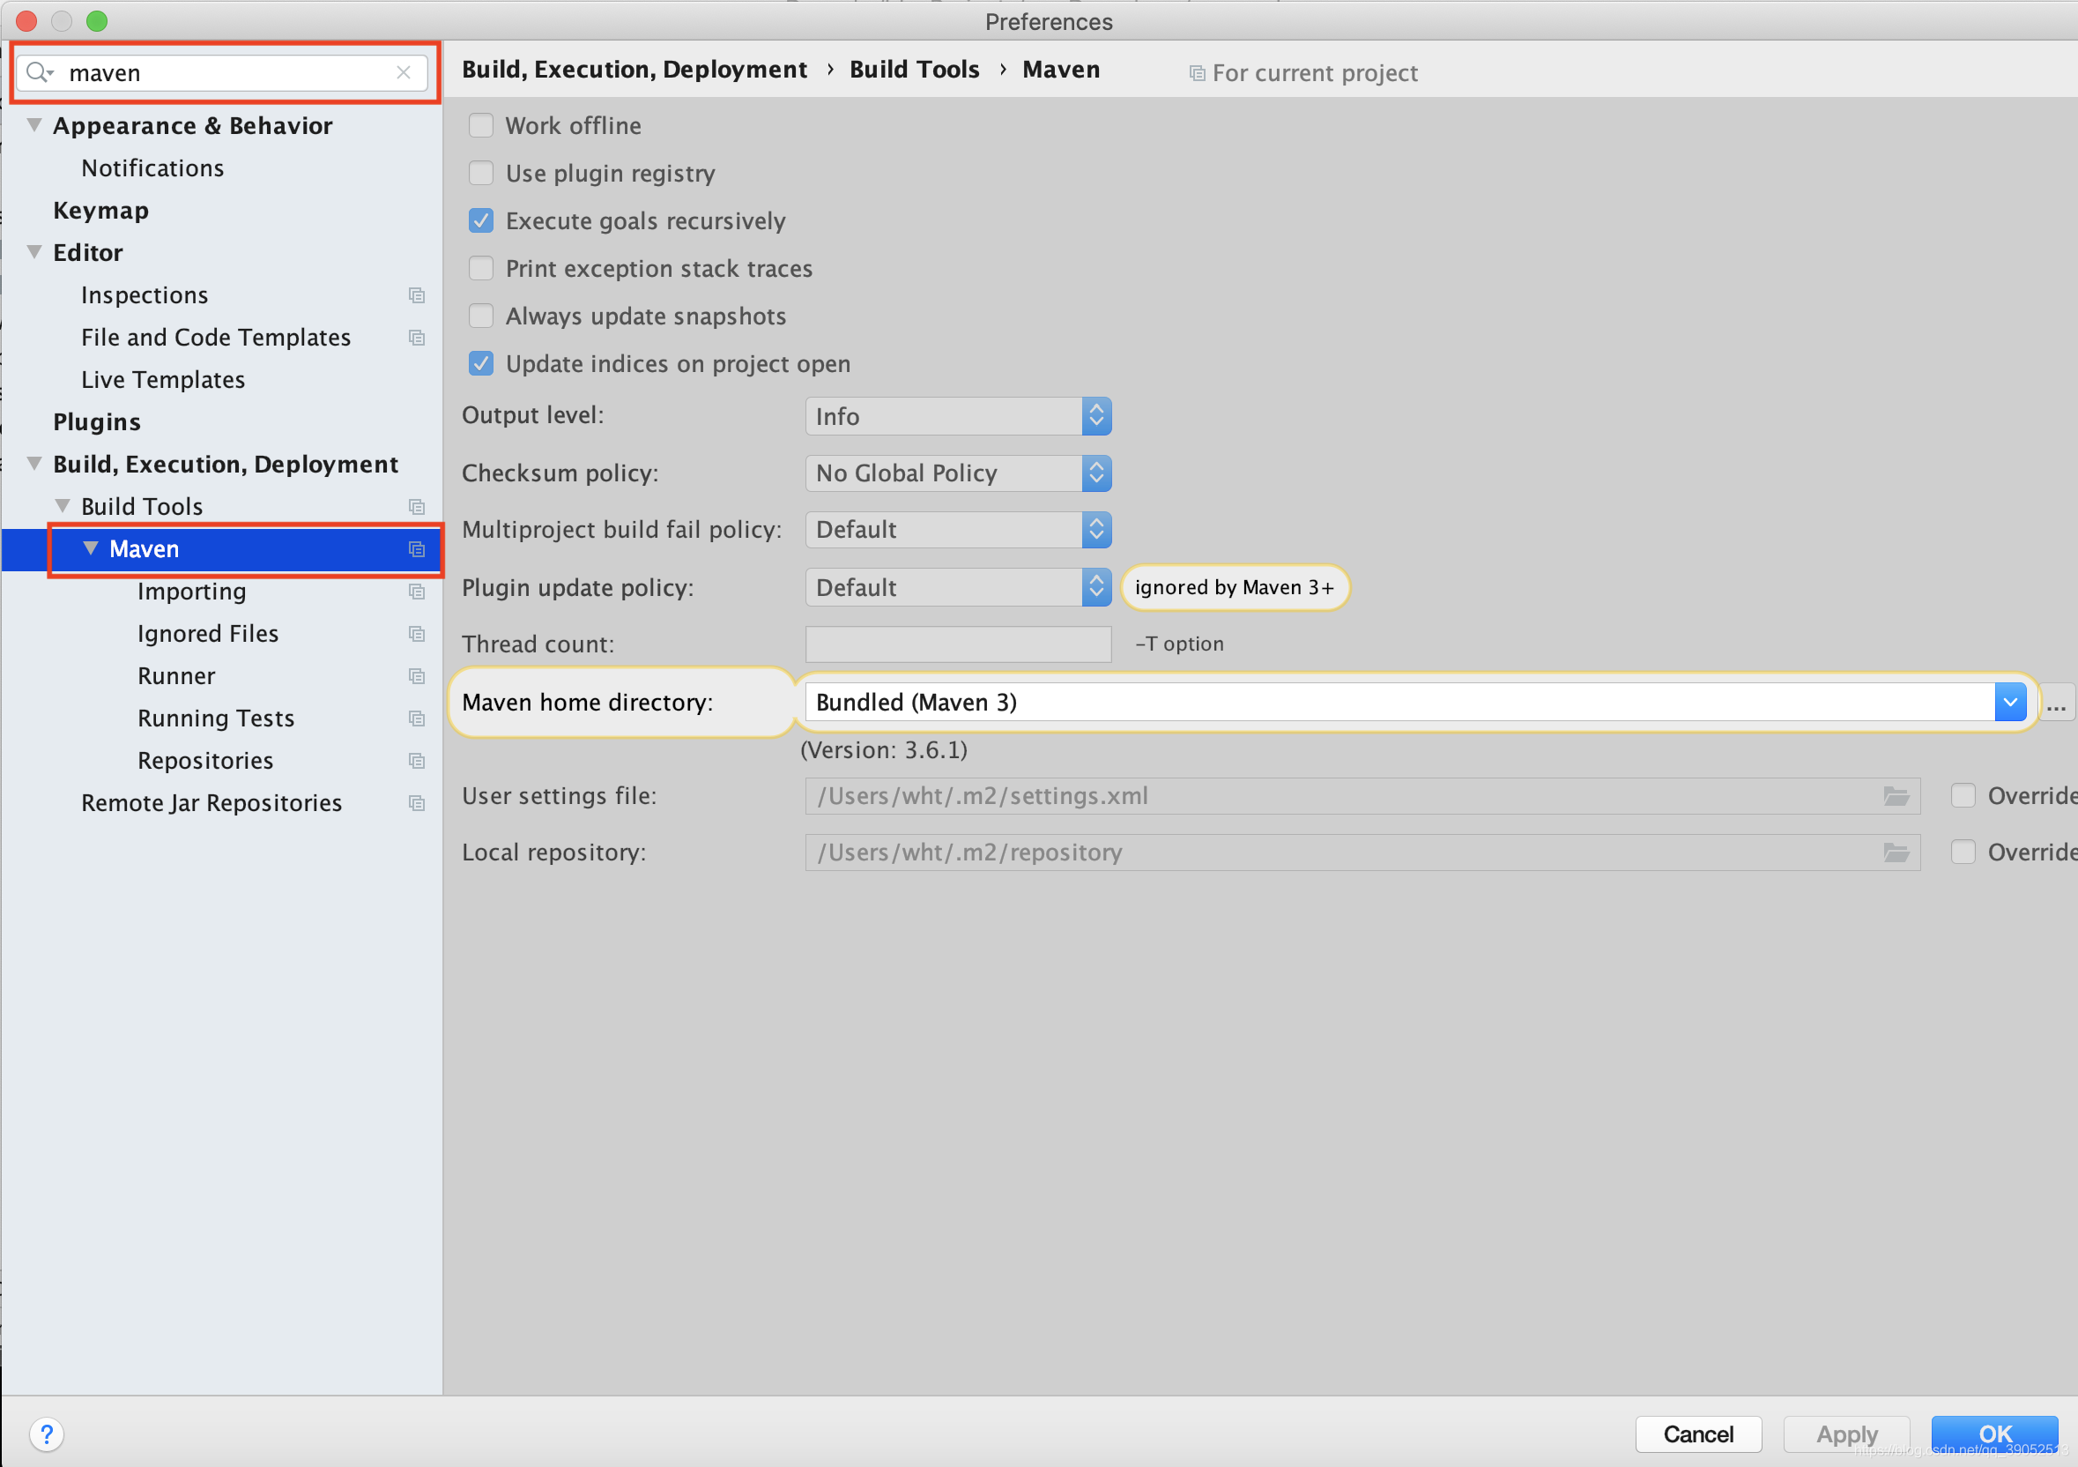The image size is (2078, 1467).
Task: Check Override for User settings file
Action: click(1963, 796)
